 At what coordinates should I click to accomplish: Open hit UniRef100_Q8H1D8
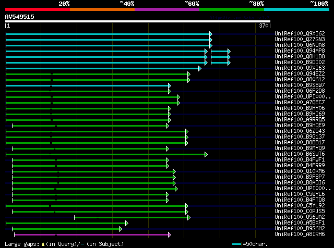300,56
